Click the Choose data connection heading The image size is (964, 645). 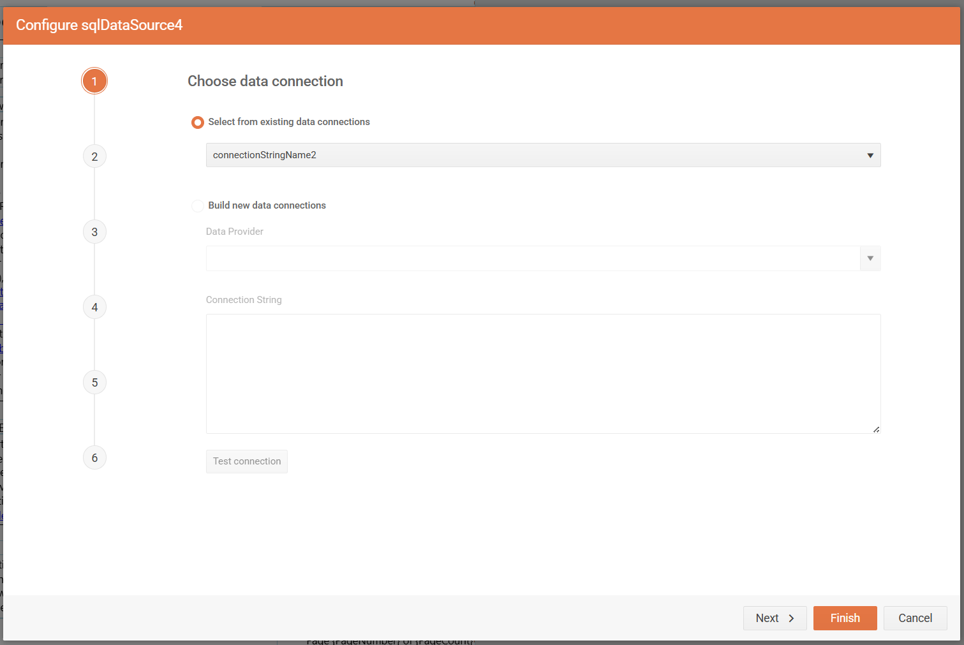[x=265, y=81]
